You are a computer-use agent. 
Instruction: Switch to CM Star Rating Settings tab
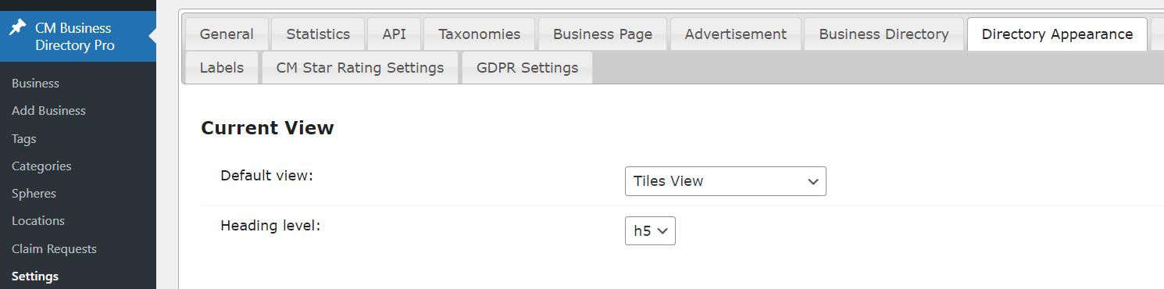360,68
